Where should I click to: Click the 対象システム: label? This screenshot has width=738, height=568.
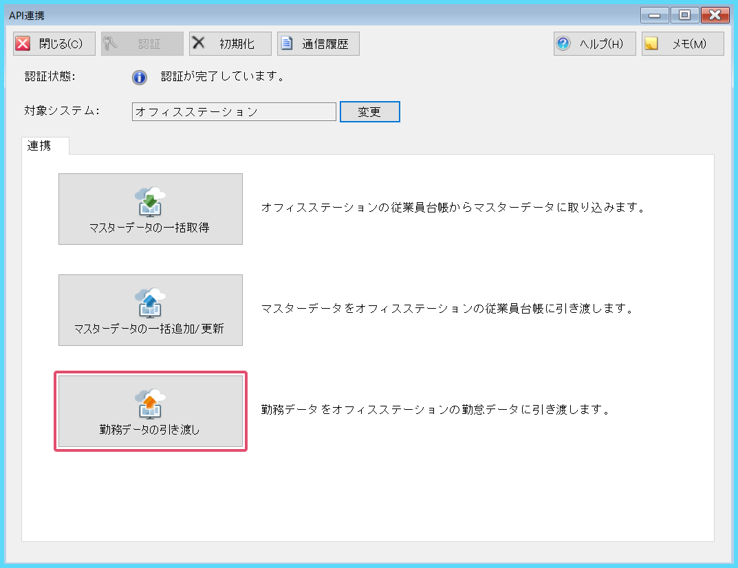pos(62,111)
